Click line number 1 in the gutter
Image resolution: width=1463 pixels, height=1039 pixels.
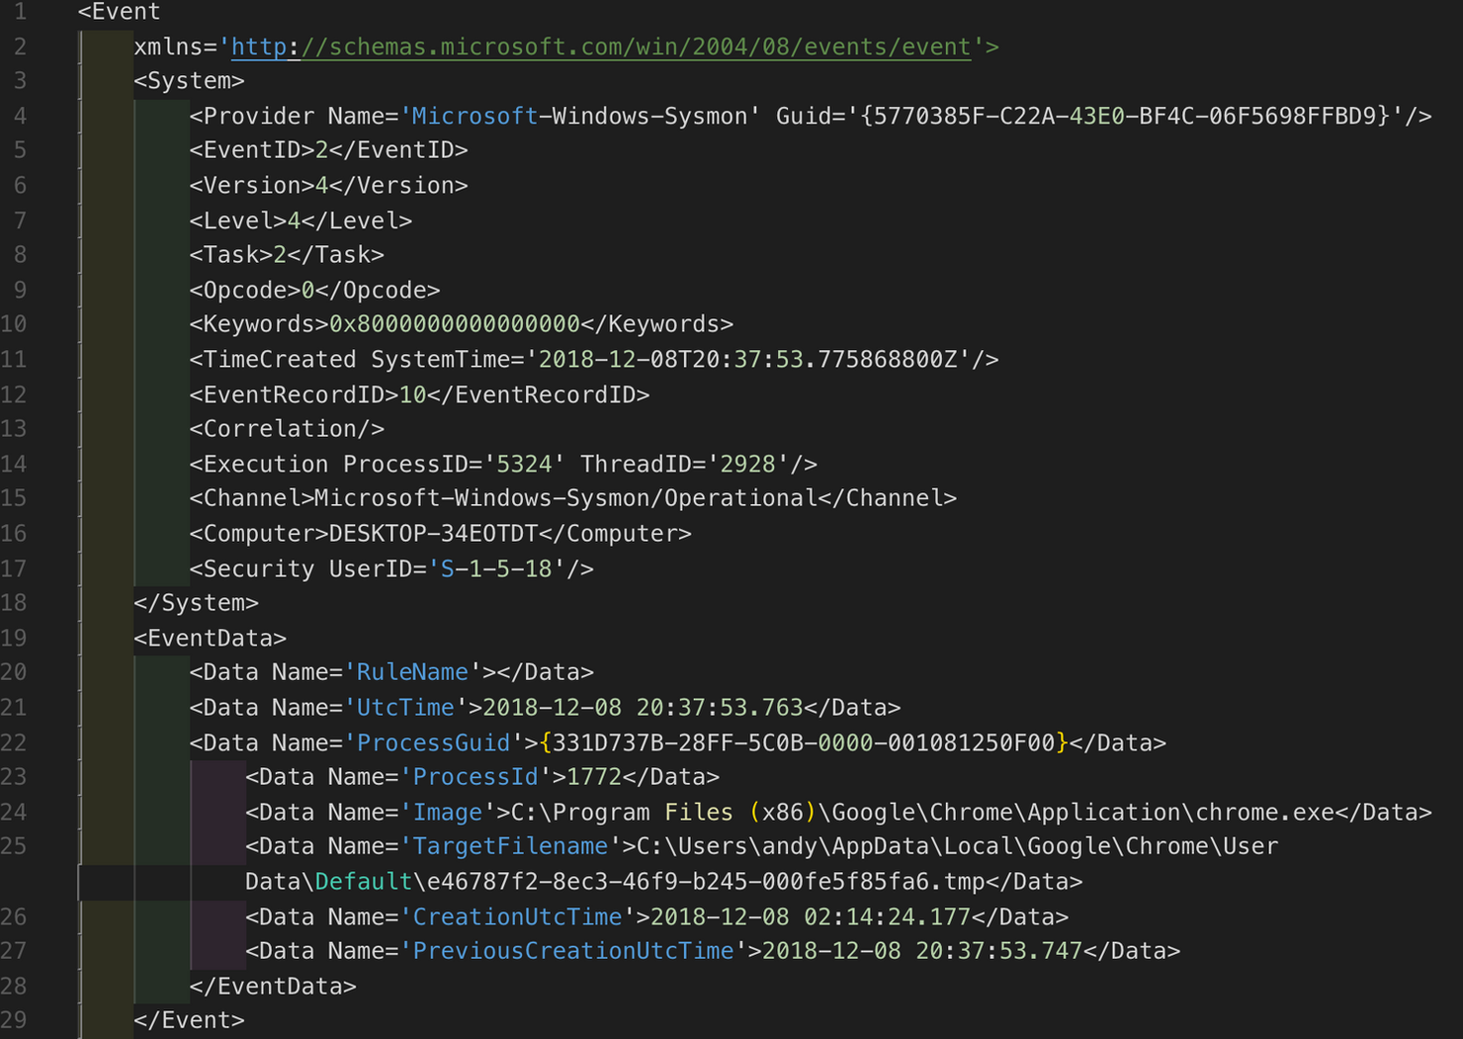click(x=20, y=12)
